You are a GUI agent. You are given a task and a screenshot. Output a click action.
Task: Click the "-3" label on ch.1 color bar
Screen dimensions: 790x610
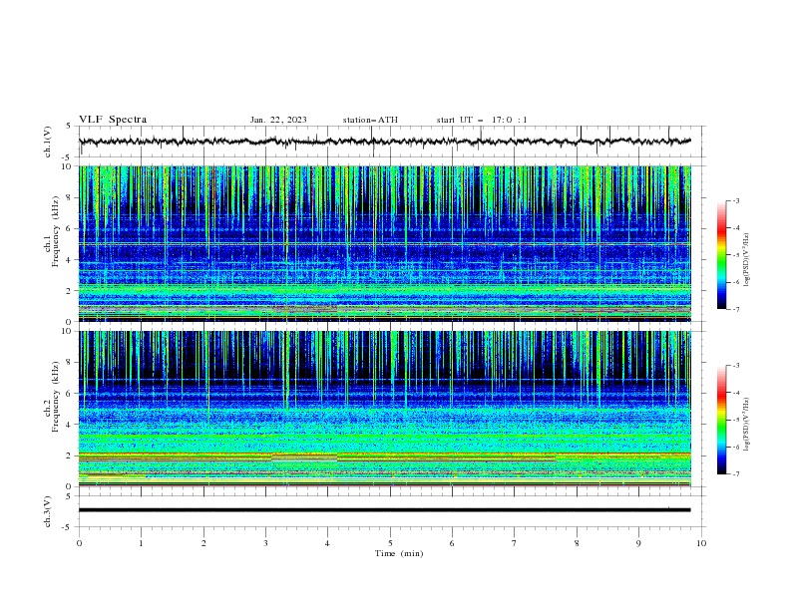tap(735, 200)
